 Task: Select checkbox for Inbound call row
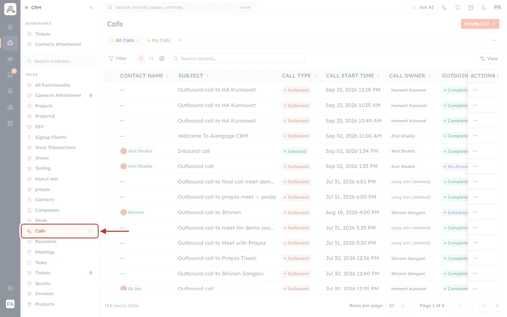110,151
